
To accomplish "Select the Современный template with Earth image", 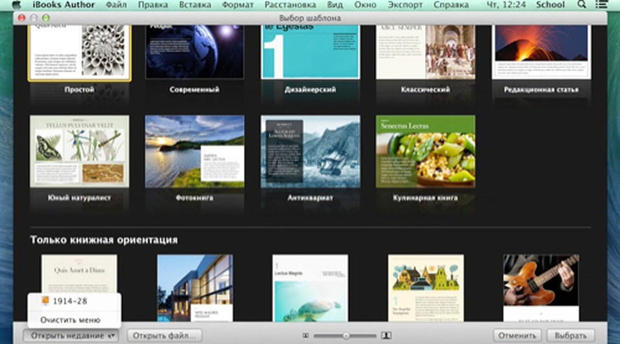I will (x=194, y=52).
